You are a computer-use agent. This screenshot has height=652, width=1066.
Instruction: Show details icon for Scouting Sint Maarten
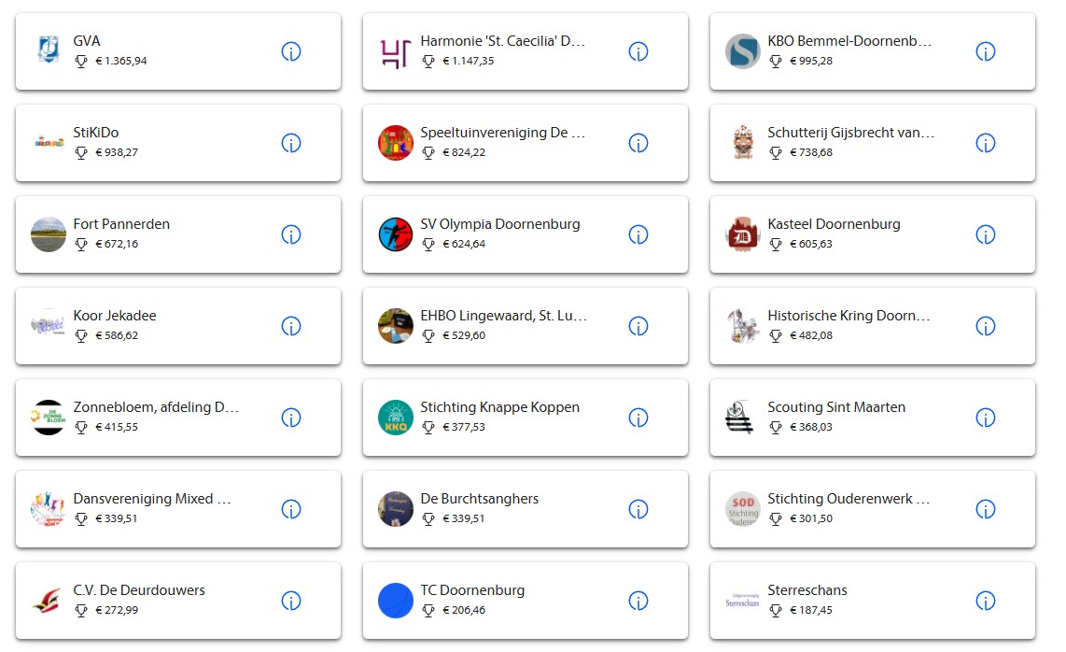[x=986, y=418]
